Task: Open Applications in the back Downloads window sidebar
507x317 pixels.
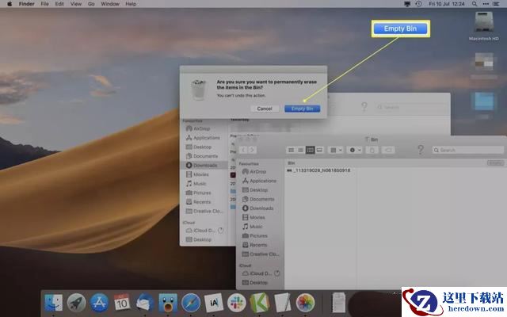Action: point(203,138)
